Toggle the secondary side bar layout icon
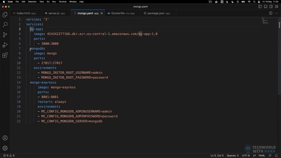The height and width of the screenshot is (158, 281). coord(271,7)
